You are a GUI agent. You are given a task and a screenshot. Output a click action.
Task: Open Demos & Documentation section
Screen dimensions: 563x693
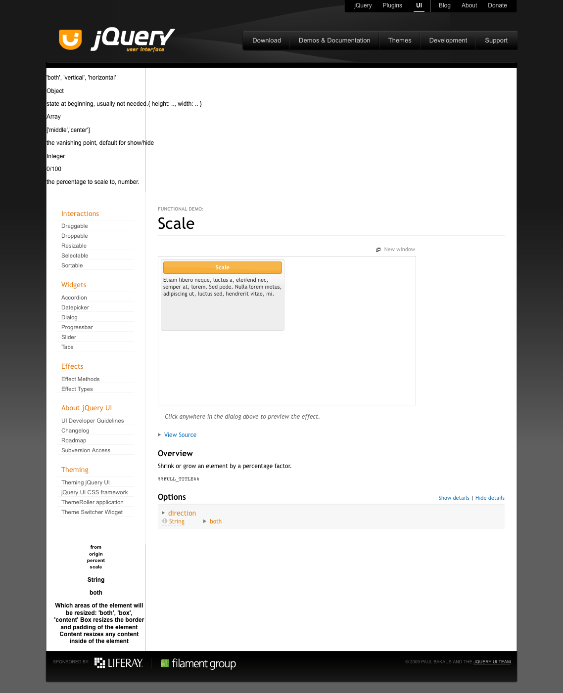coord(334,41)
